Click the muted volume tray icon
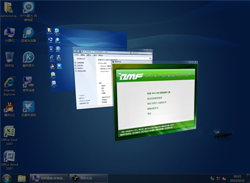Screen dimensions: 250x183 tap(224, 179)
